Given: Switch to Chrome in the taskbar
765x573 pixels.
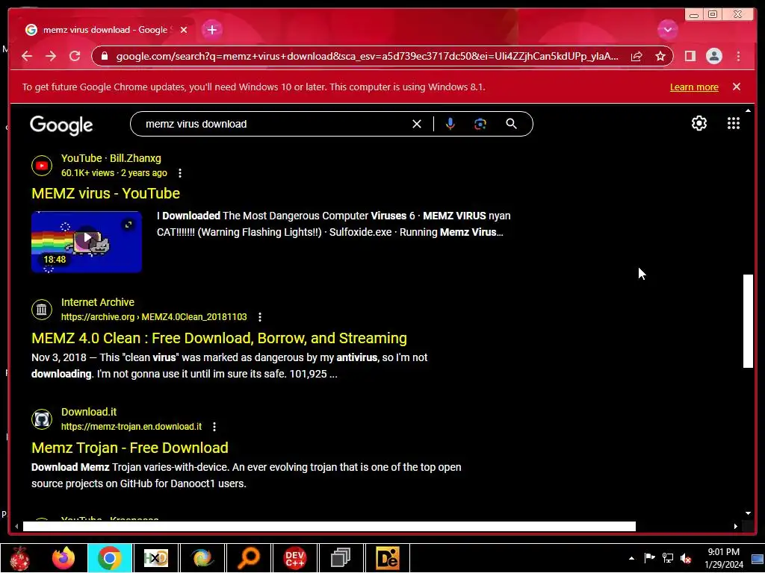Looking at the screenshot, I should [110, 558].
